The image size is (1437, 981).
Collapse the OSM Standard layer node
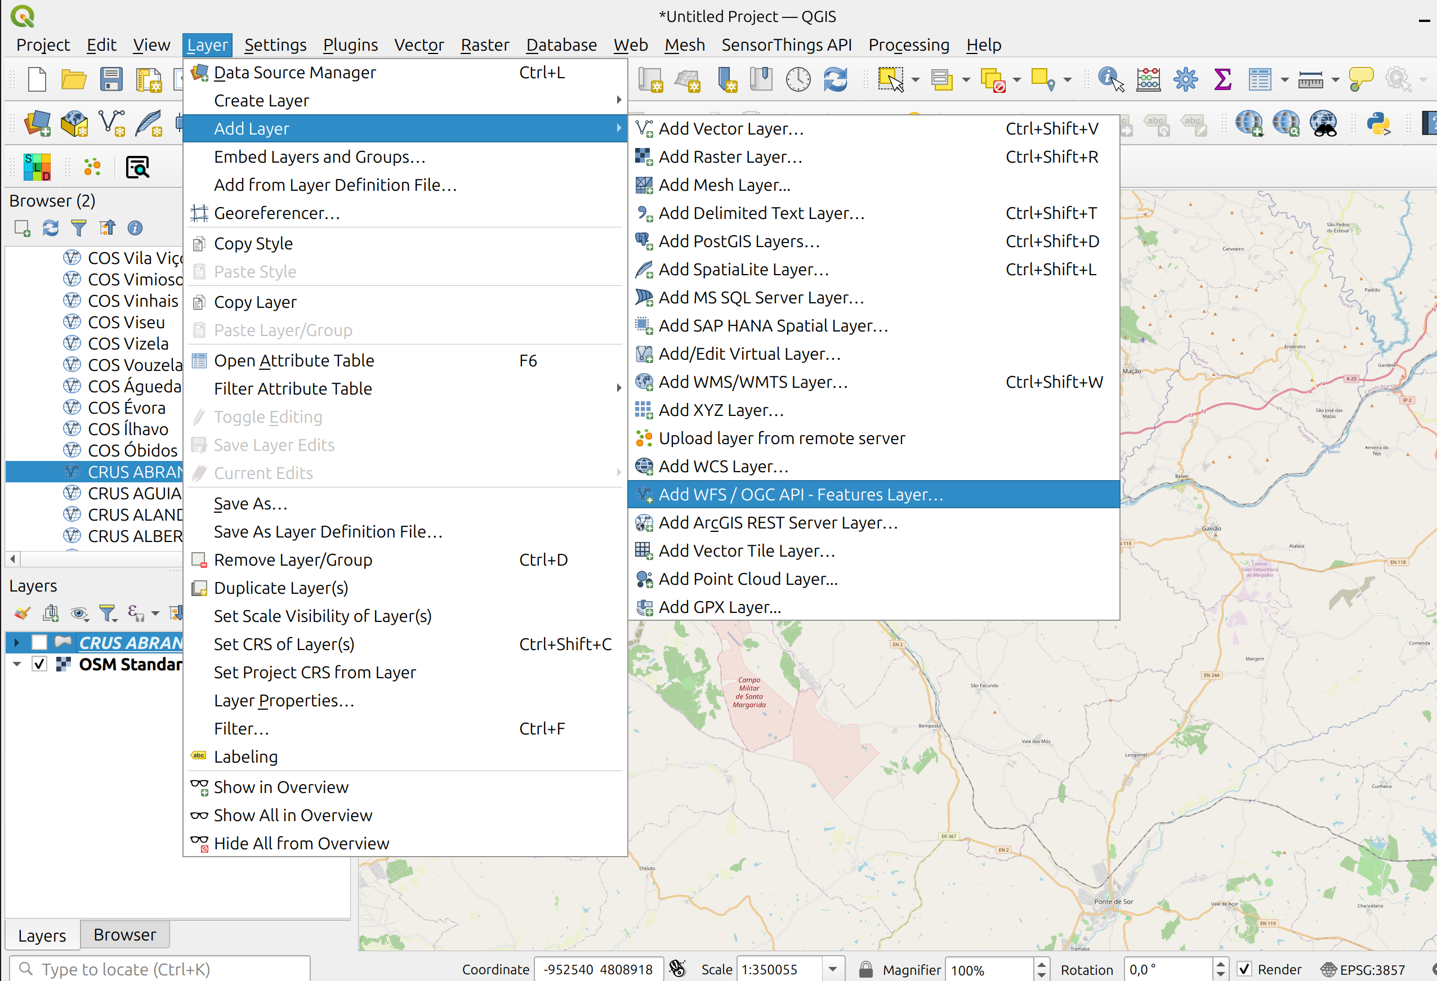17,664
